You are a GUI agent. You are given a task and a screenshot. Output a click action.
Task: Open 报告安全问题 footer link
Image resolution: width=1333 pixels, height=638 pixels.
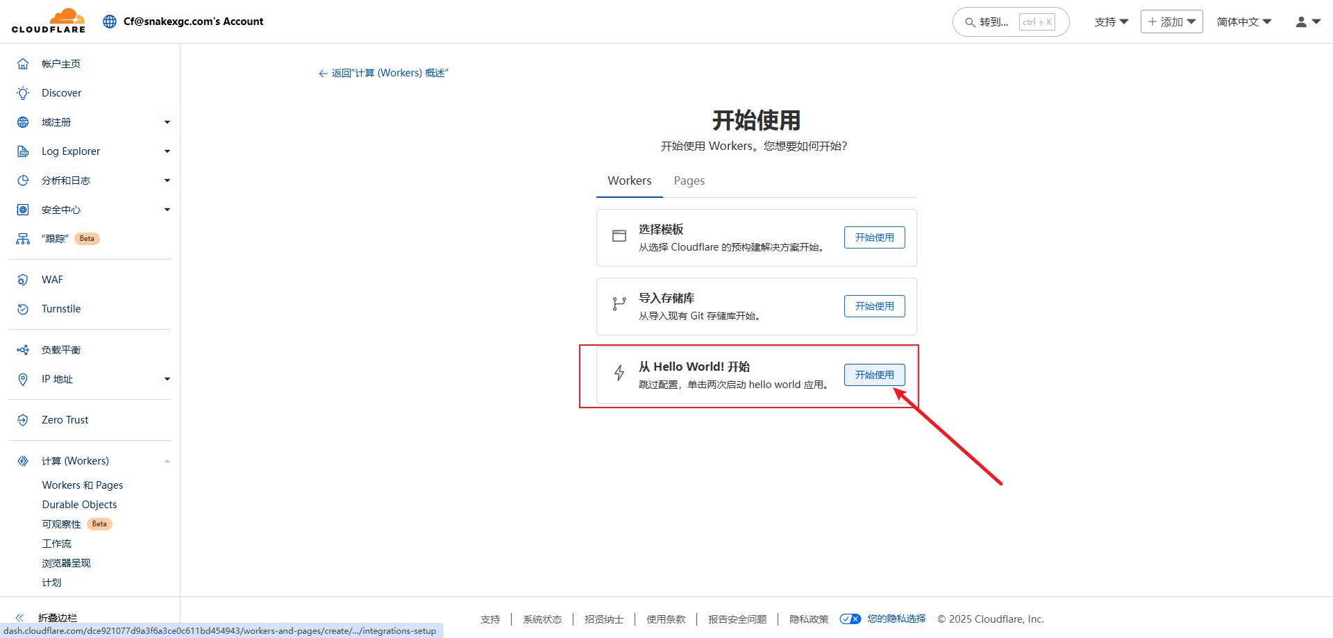737,619
